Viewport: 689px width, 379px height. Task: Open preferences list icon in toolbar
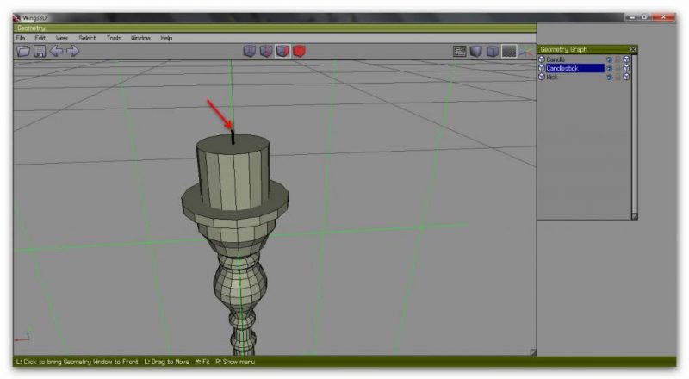click(460, 52)
